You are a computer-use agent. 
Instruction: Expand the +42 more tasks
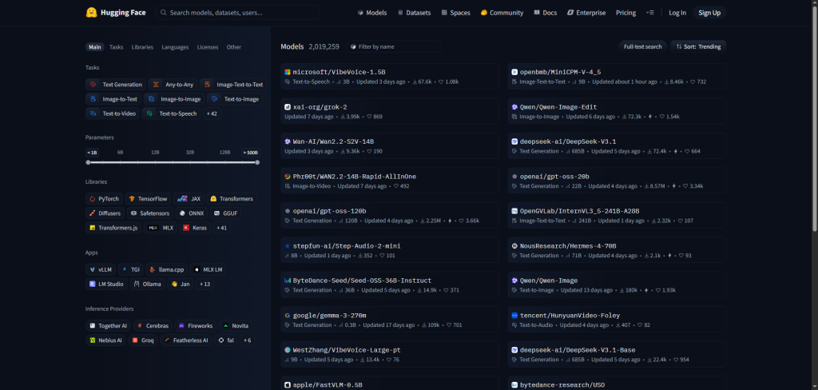(212, 113)
